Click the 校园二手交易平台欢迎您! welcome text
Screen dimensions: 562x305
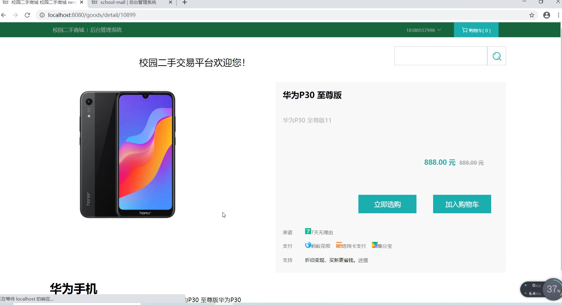[x=192, y=63]
